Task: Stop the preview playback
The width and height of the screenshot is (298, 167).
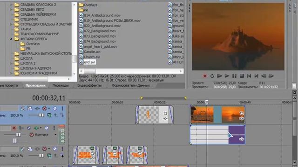Action: click(x=242, y=76)
